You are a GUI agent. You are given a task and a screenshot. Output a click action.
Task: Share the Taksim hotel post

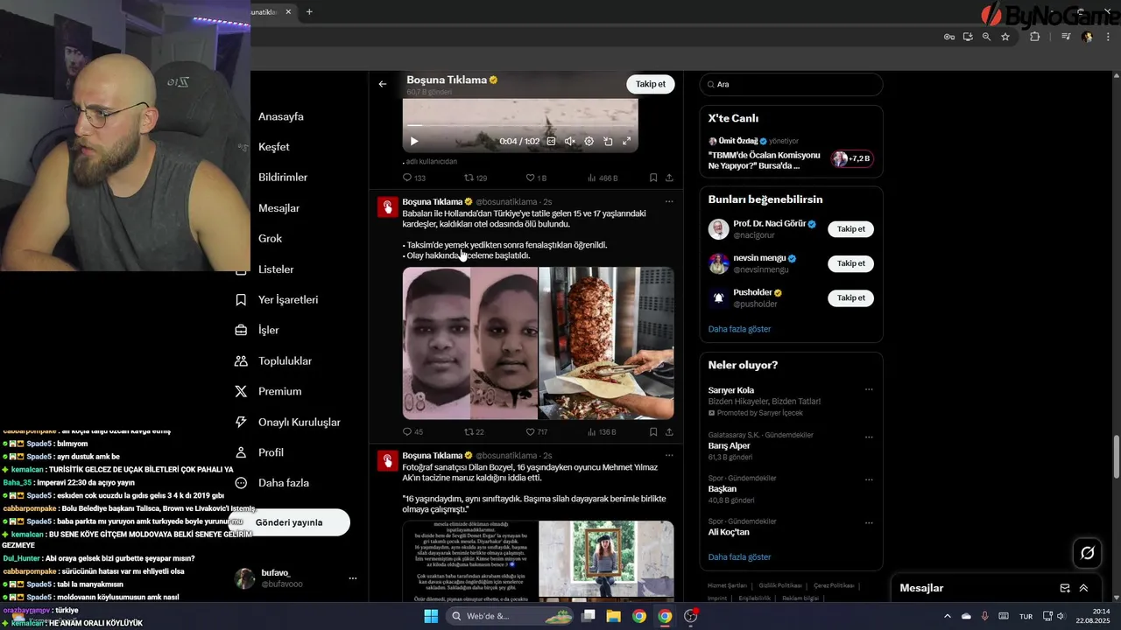(x=669, y=431)
